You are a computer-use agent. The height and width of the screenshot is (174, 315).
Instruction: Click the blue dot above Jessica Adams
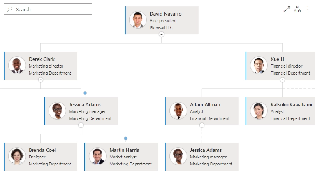[x=85, y=93]
